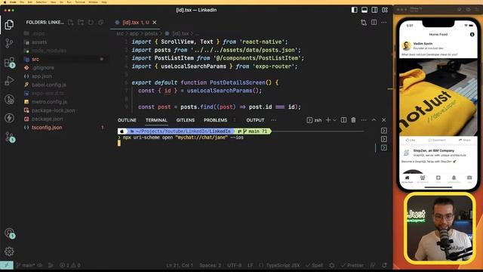Image resolution: width=483 pixels, height=272 pixels.
Task: Open the Run and Debug view
Action: point(9,81)
